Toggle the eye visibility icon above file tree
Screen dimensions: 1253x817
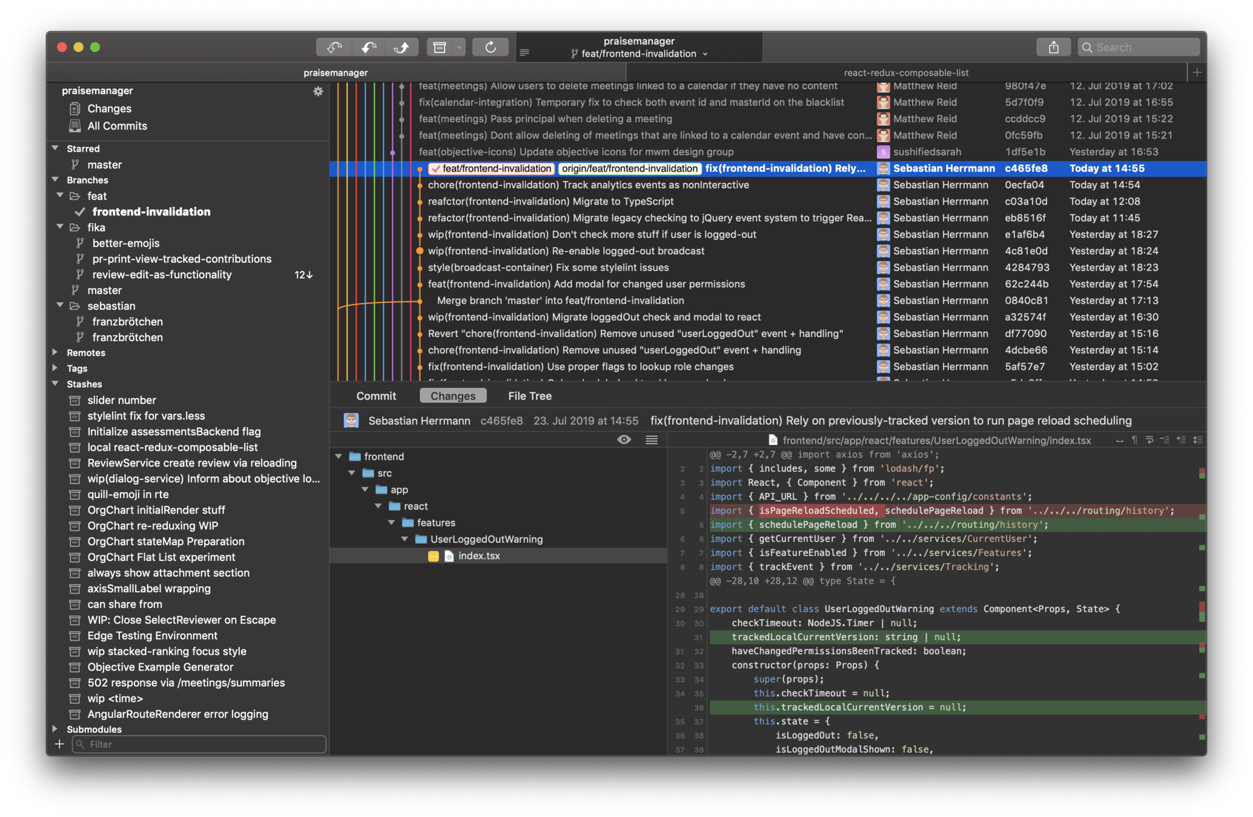pyautogui.click(x=624, y=440)
